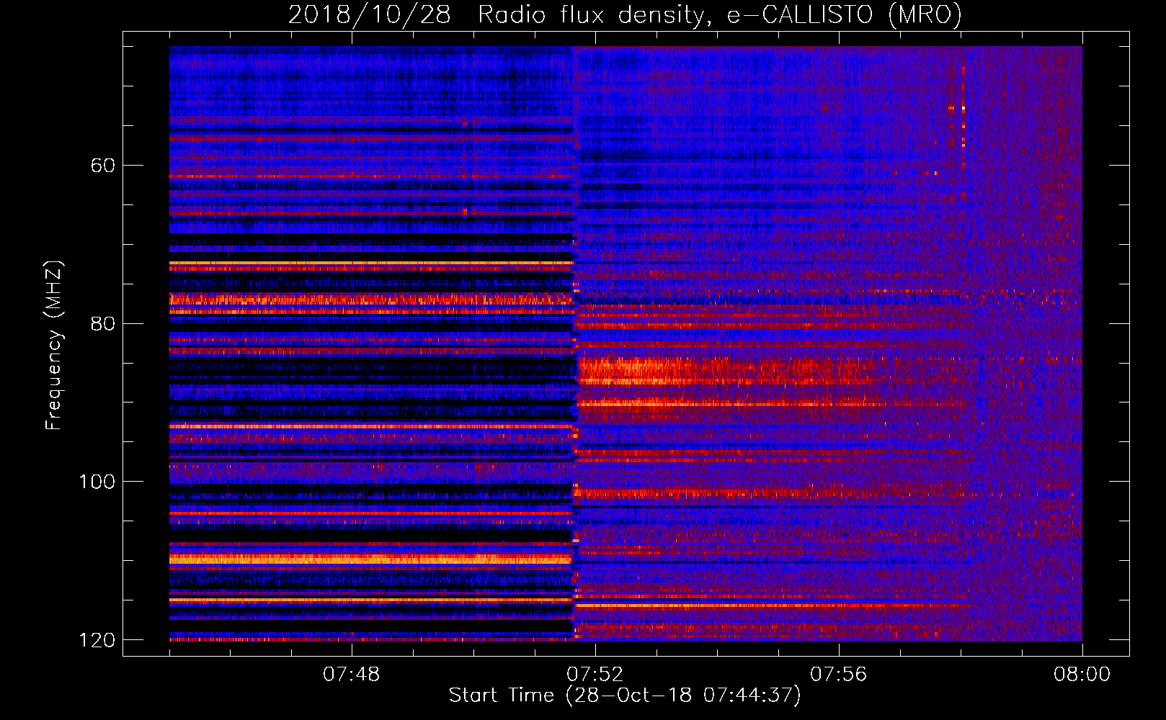Viewport: 1166px width, 720px height.
Task: Click the 100 frequency tick label
Action: [x=97, y=482]
